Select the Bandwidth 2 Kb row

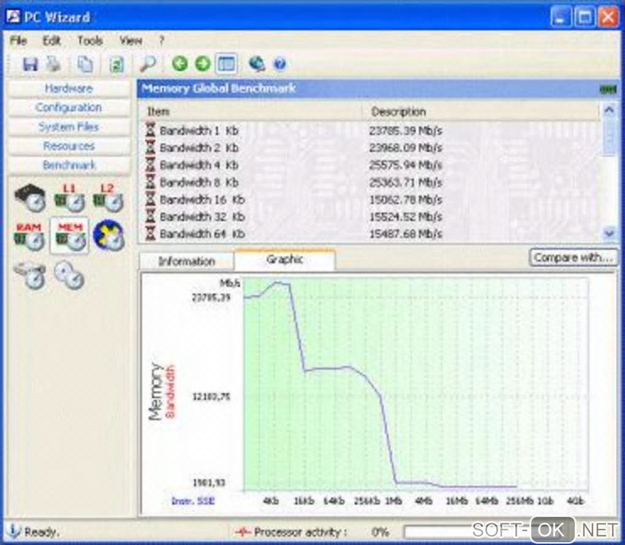click(369, 148)
